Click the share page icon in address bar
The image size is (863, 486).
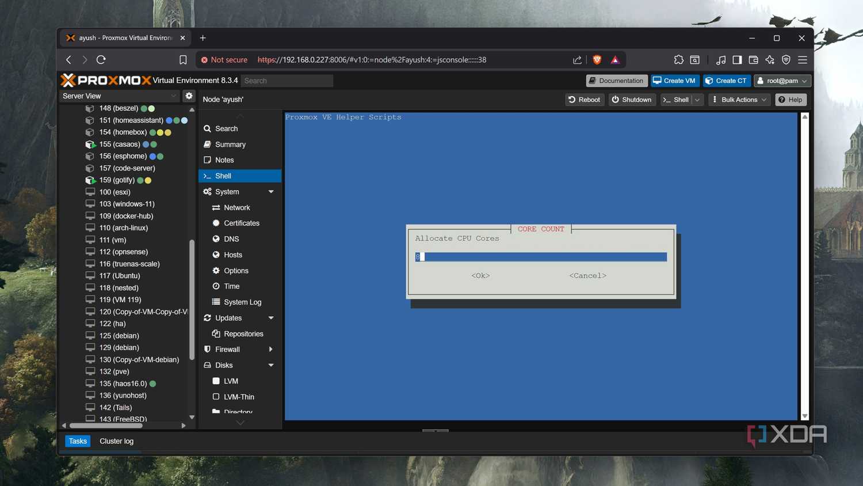[577, 60]
